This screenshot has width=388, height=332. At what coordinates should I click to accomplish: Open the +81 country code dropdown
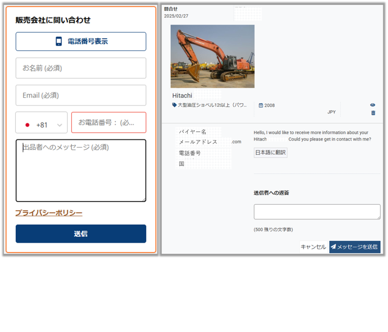click(41, 122)
